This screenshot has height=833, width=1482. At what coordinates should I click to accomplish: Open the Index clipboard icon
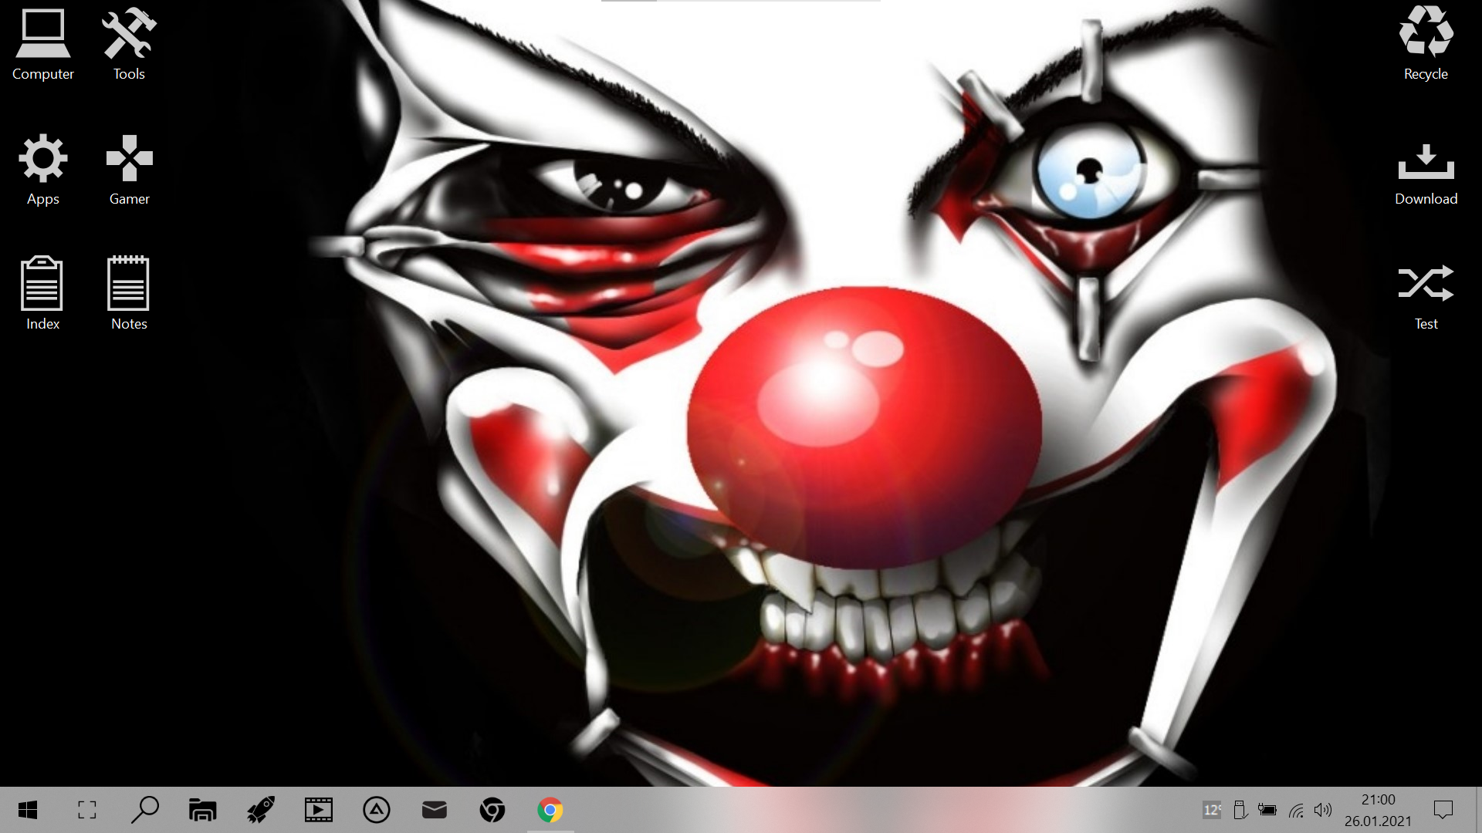[x=43, y=294]
